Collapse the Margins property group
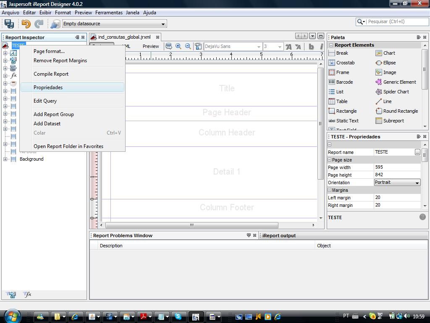This screenshot has height=323, width=430. click(330, 190)
